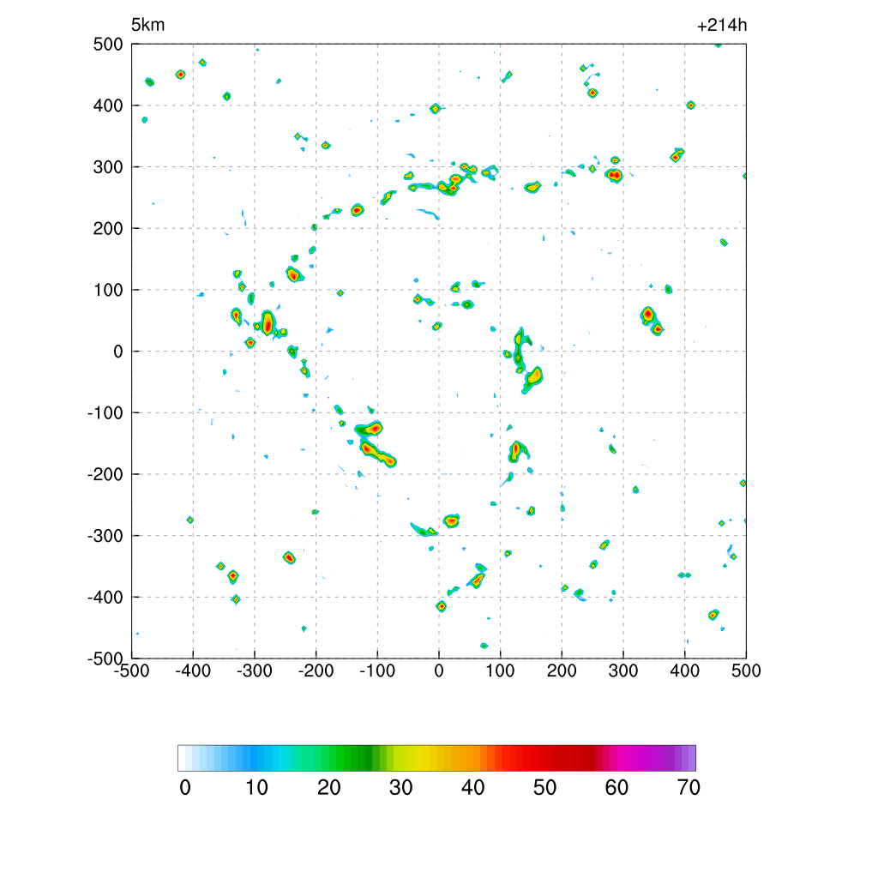Select the y-axis tick label "-200"
Screen dimensions: 878x878
click(x=105, y=474)
